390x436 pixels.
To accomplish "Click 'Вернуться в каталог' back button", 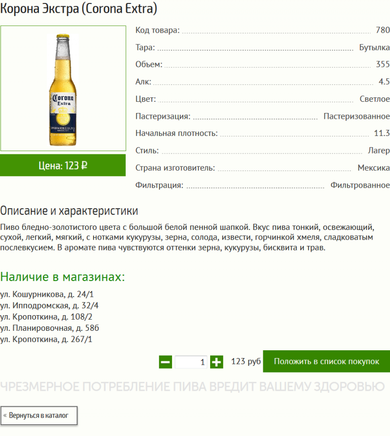I will pos(39,416).
